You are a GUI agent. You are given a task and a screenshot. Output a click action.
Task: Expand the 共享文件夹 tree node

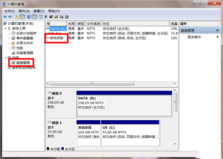[x=9, y=43]
